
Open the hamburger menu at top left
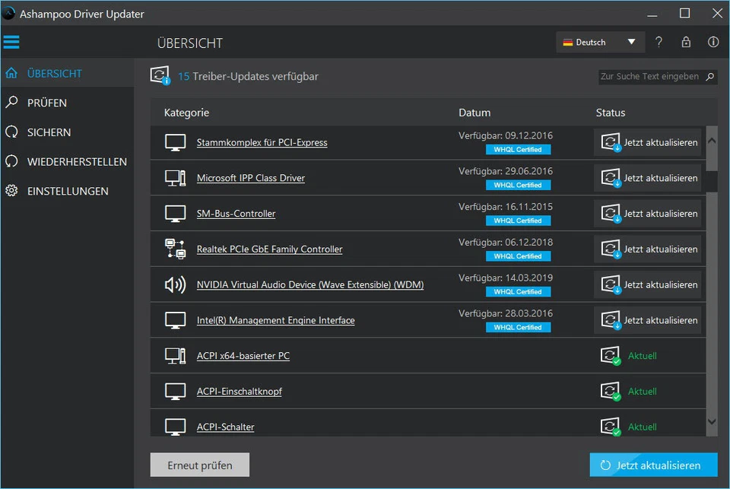tap(11, 42)
